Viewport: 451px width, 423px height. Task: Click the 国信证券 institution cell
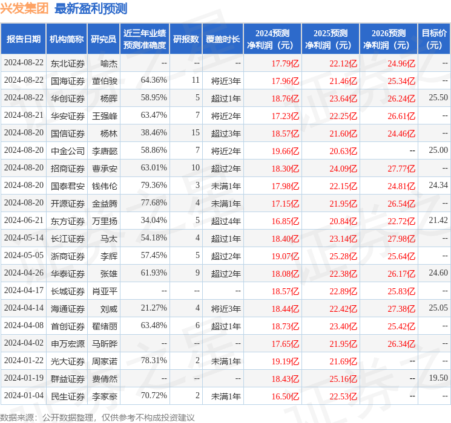click(68, 134)
